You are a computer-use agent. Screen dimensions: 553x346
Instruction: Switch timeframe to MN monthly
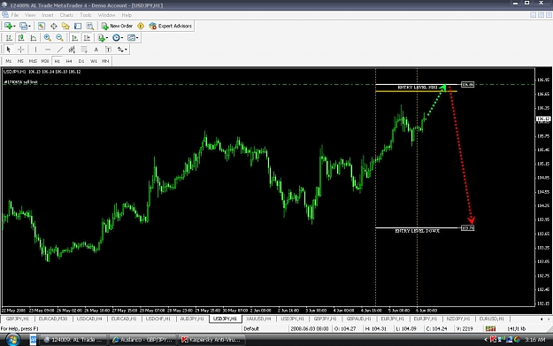105,61
